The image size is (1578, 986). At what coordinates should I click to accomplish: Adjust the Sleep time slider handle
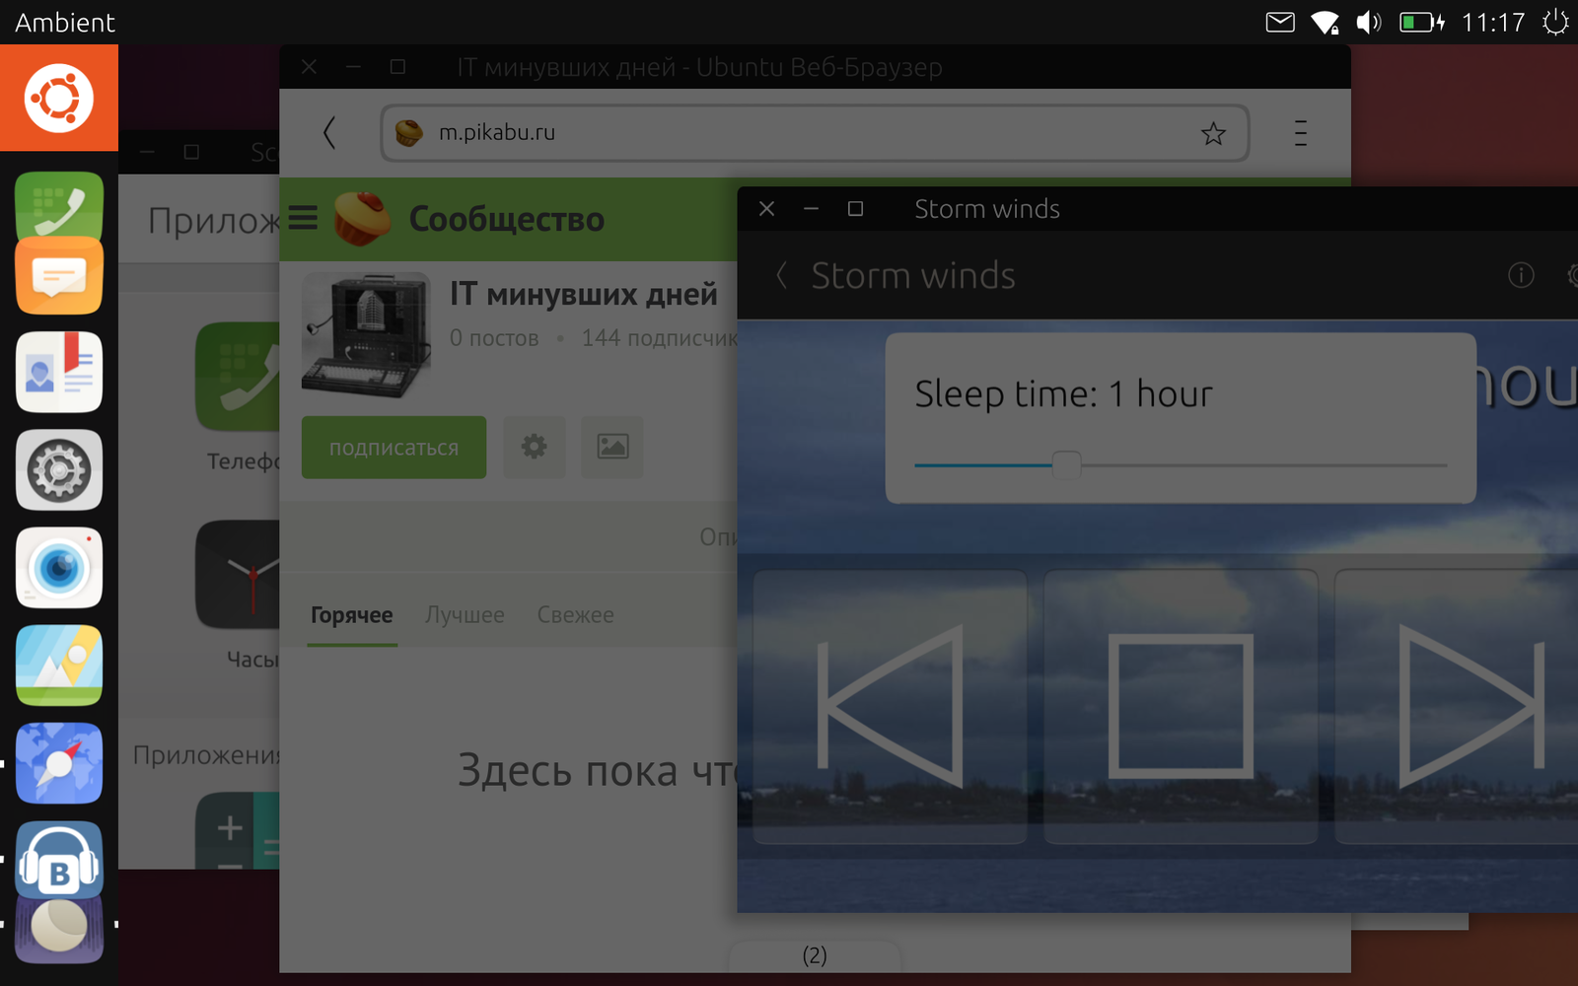point(1066,464)
